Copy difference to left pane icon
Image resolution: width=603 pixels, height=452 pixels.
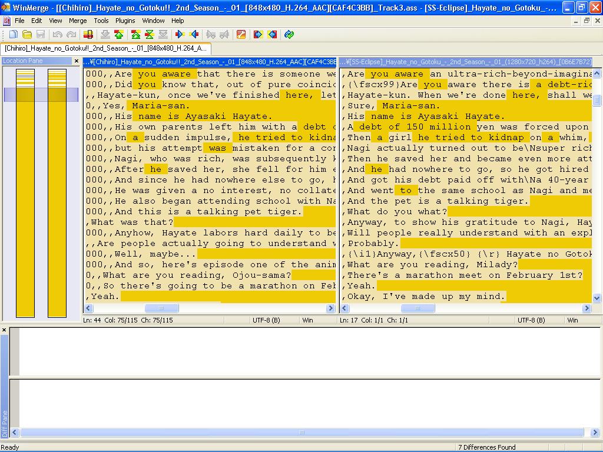(x=194, y=35)
